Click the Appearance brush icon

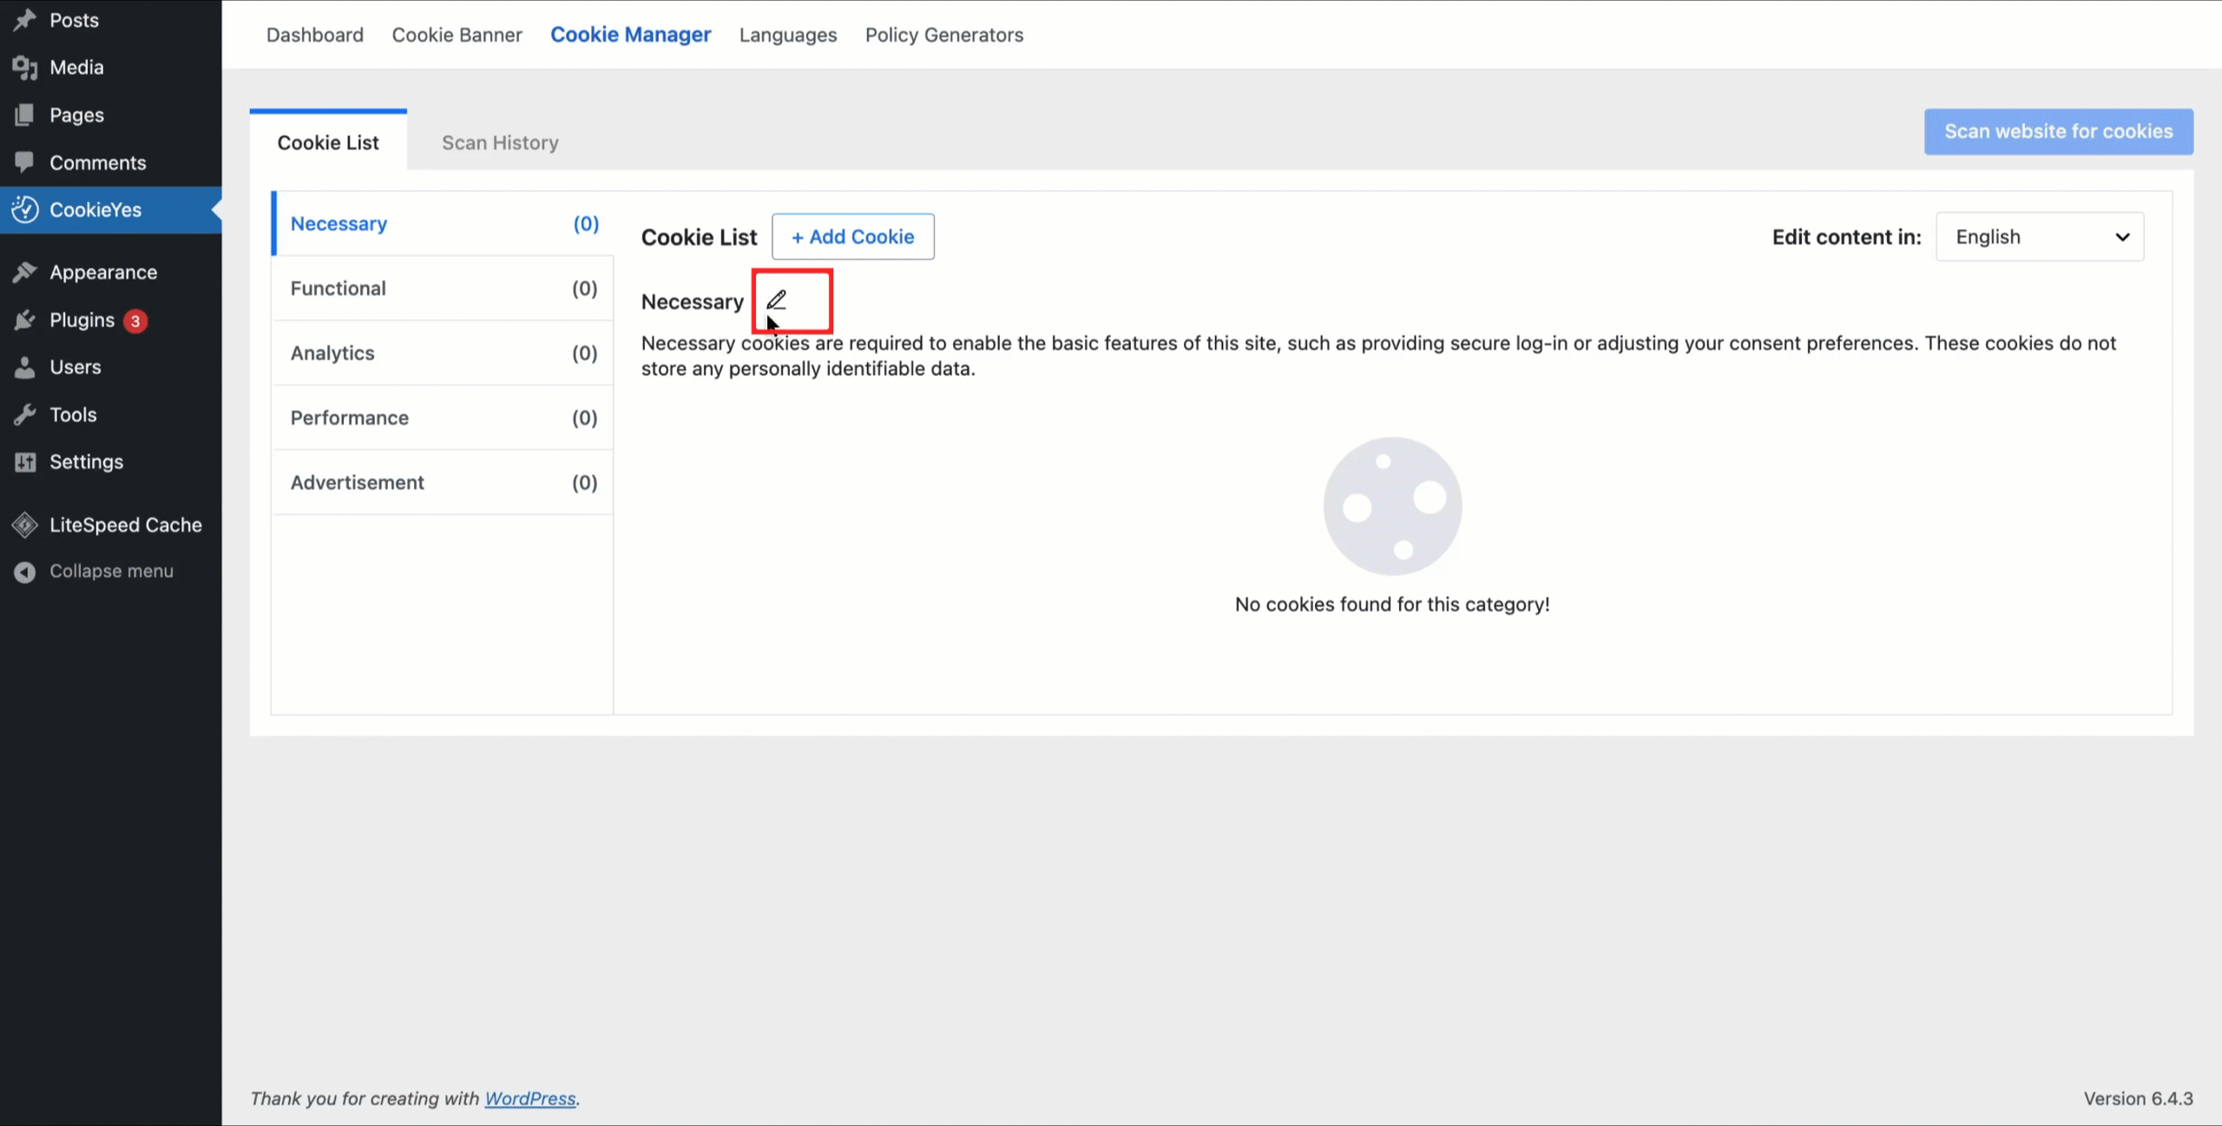click(x=25, y=272)
